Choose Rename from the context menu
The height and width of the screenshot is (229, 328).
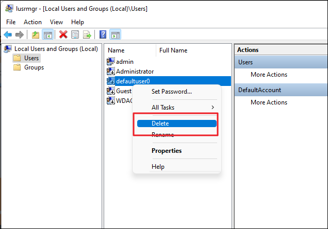tap(162, 135)
